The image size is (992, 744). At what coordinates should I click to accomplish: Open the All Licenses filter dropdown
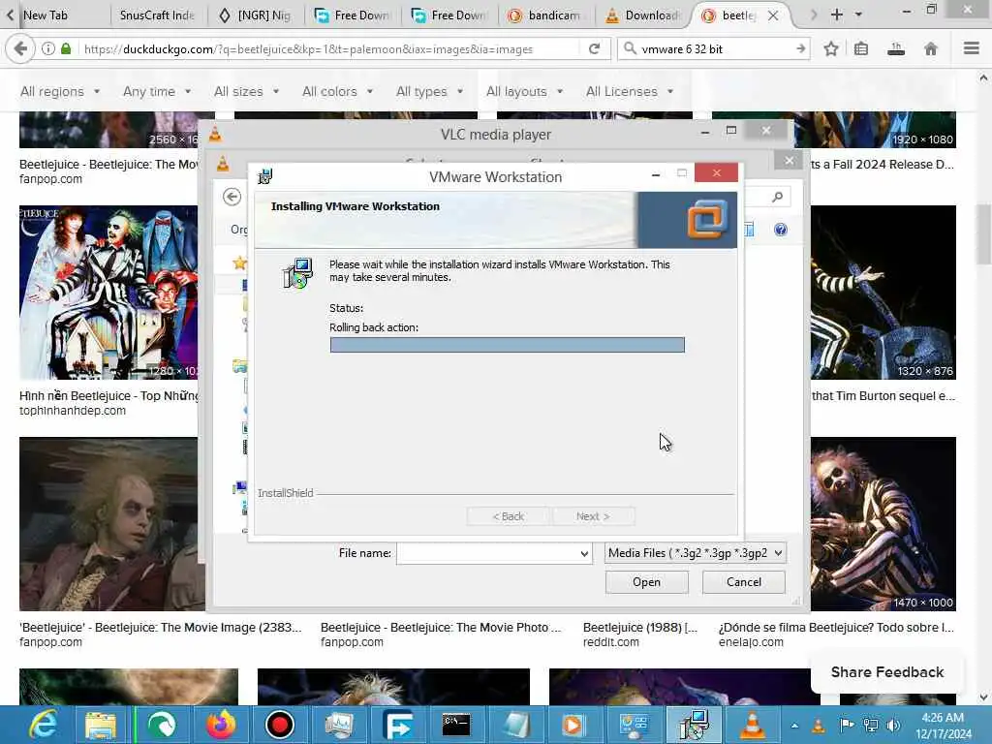point(630,92)
